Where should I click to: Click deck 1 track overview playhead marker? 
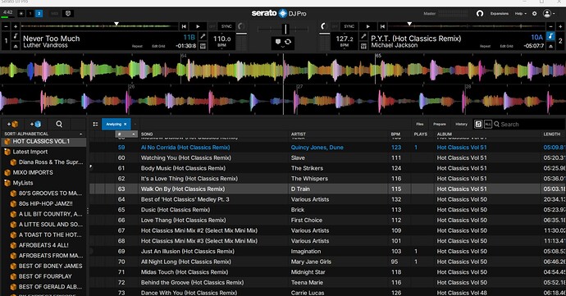(116, 24)
